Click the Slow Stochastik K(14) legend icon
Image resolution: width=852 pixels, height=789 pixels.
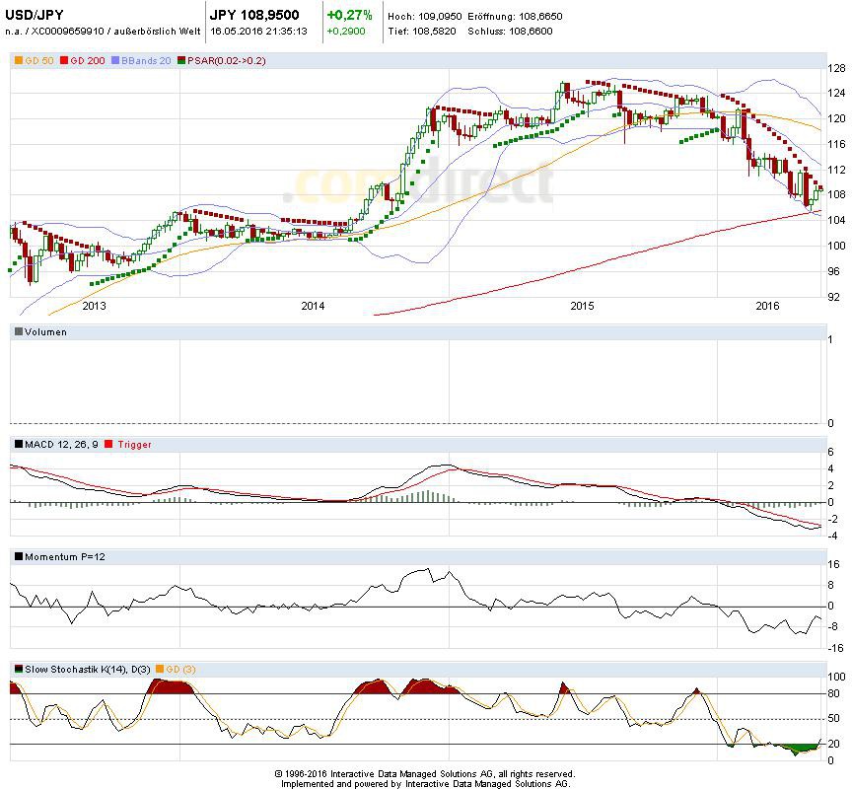[x=19, y=670]
